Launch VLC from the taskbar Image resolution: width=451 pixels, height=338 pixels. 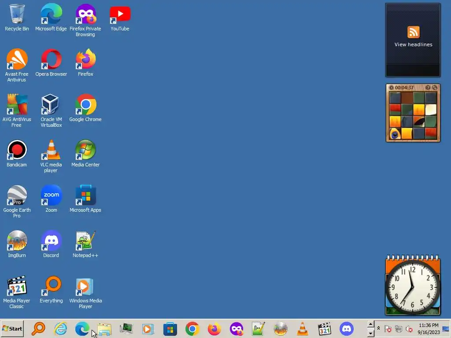(x=302, y=329)
